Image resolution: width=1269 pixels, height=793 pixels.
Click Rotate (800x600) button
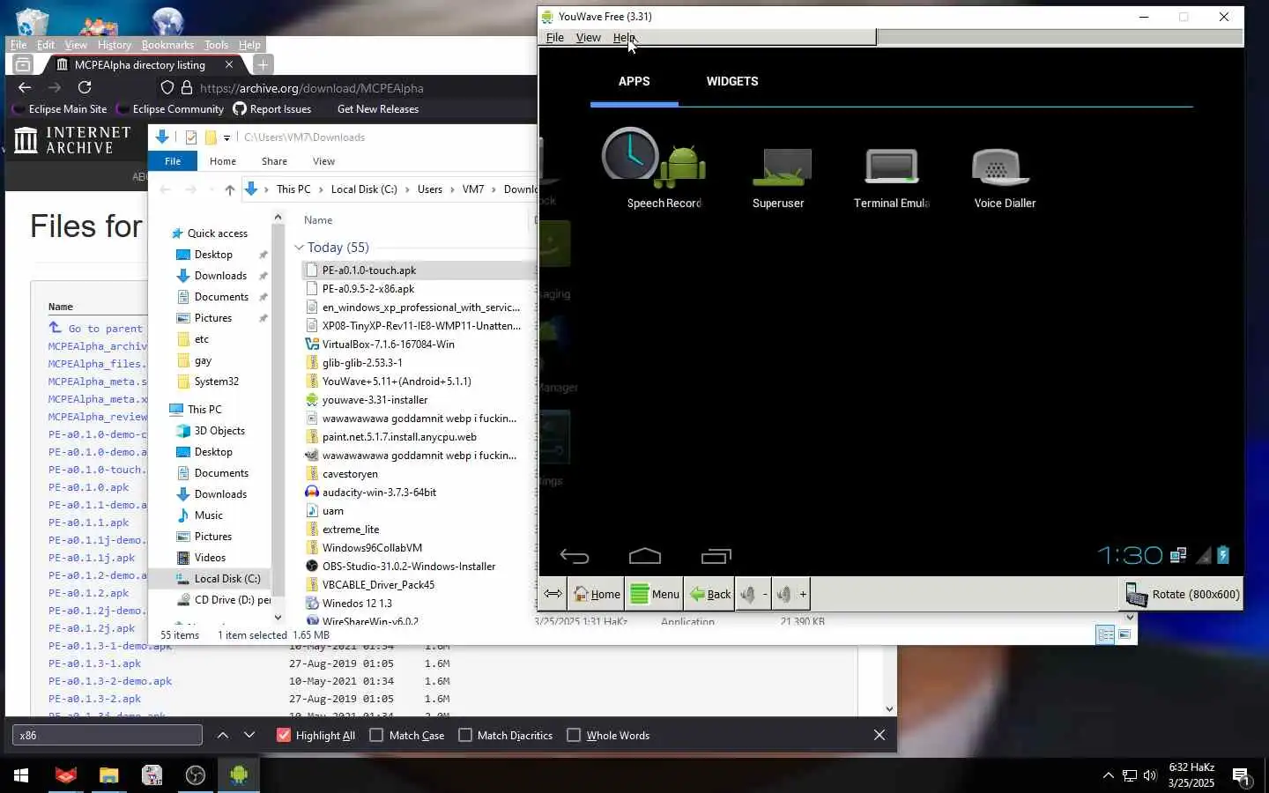coord(1182,594)
